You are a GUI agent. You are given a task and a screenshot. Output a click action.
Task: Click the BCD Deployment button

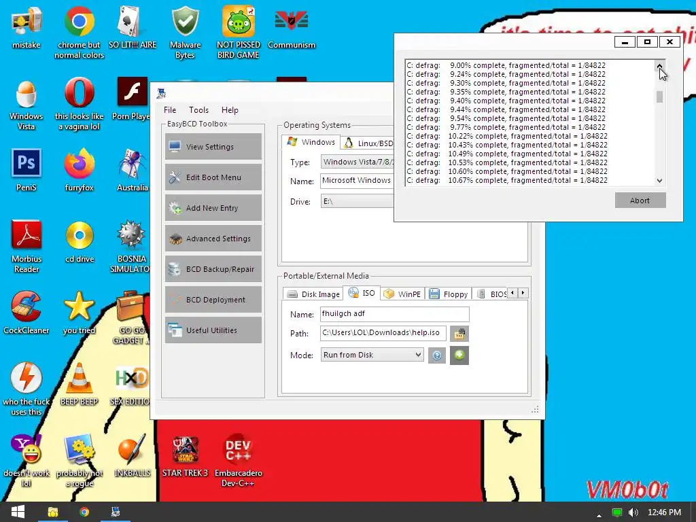coord(213,300)
